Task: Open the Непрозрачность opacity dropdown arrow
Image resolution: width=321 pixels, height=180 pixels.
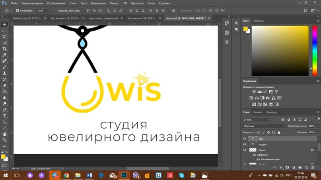Action: [318, 126]
